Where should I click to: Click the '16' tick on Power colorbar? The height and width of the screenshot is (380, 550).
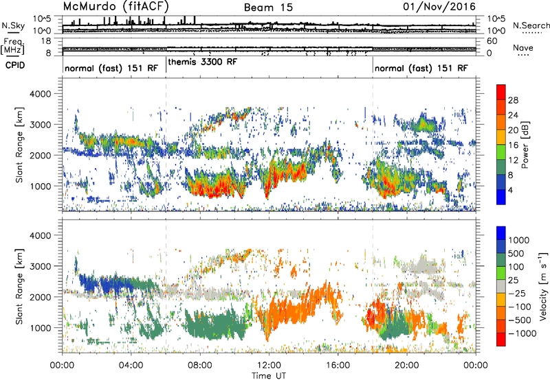(x=513, y=145)
